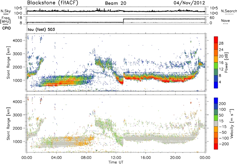Click the 'CPID' label
This screenshot has width=237, height=164.
tap(7, 28)
